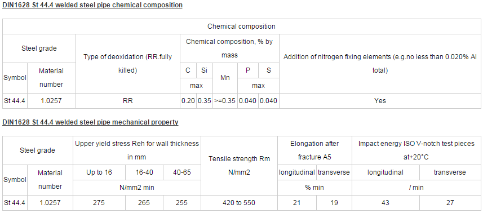Screen dimensions: 483x213
Task: Click the transverse elongation value 19
Action: pos(334,203)
